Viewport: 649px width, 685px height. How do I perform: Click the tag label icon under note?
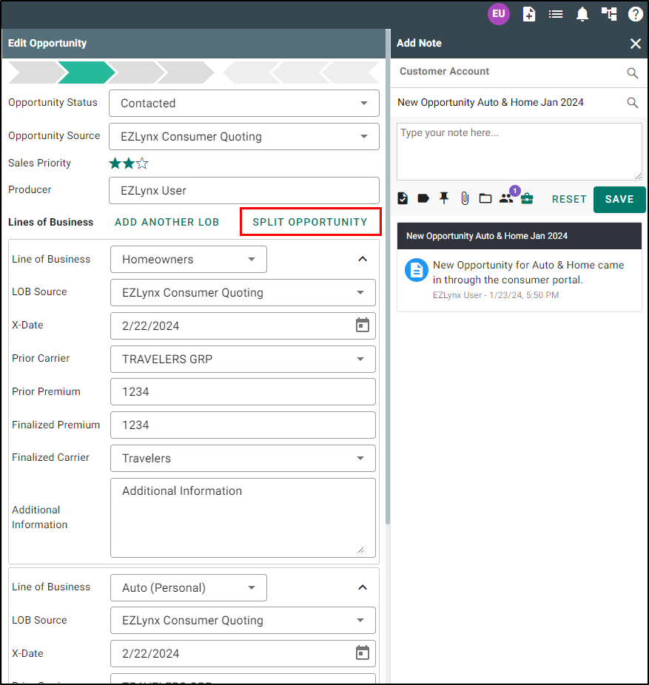coord(423,199)
